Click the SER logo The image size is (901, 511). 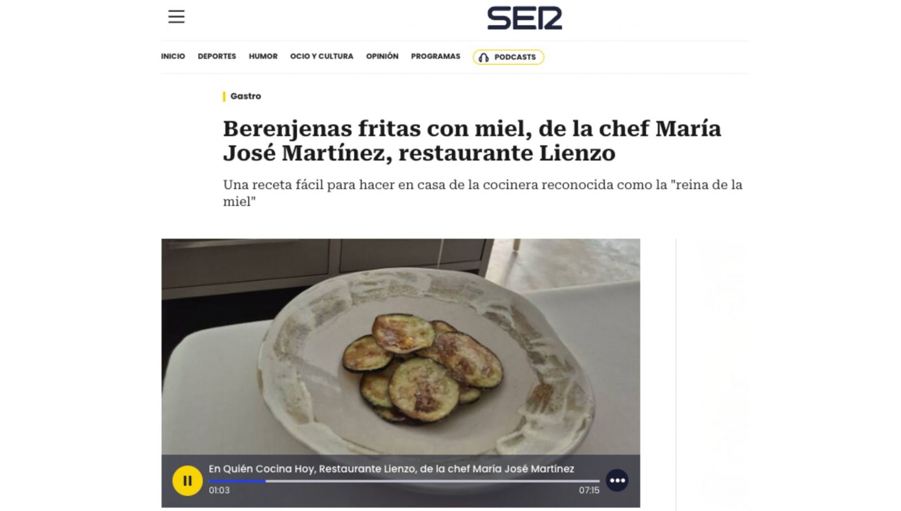[x=524, y=19]
